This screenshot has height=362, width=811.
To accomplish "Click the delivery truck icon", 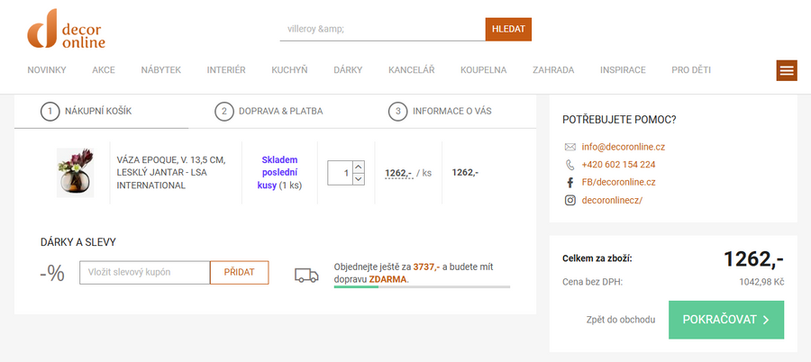I will [306, 275].
